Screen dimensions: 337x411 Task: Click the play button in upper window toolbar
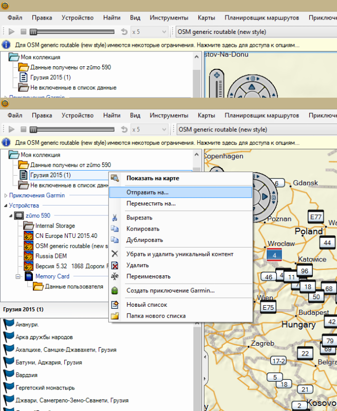pyautogui.click(x=11, y=32)
